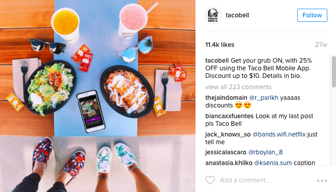Visit jack_knows_so commenter profile
The height and width of the screenshot is (192, 336).
(228, 134)
